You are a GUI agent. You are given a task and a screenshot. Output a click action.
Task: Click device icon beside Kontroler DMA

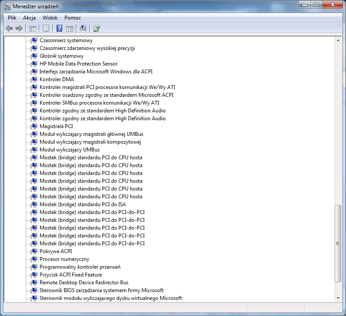coord(34,79)
